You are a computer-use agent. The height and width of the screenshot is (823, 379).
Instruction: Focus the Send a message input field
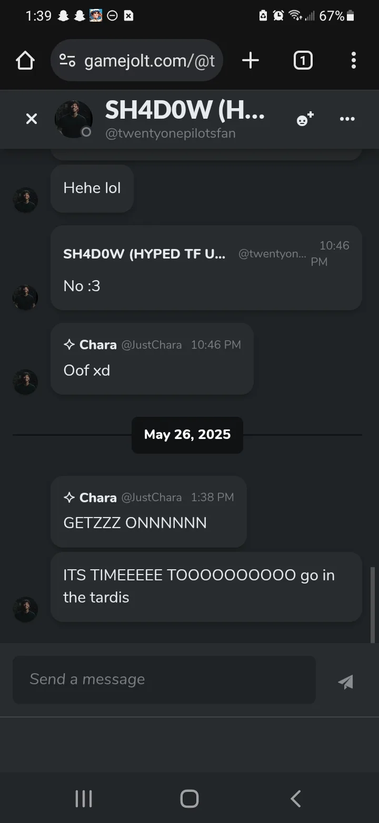[164, 680]
